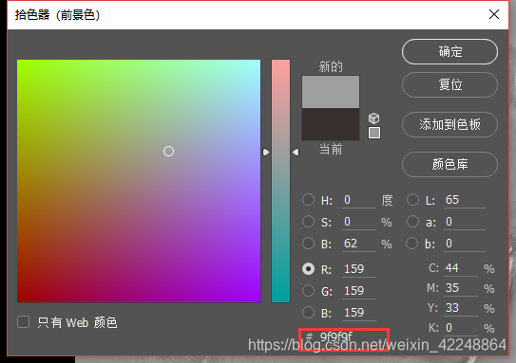The width and height of the screenshot is (516, 363).
Task: Select the Lab a radio button
Action: click(412, 222)
